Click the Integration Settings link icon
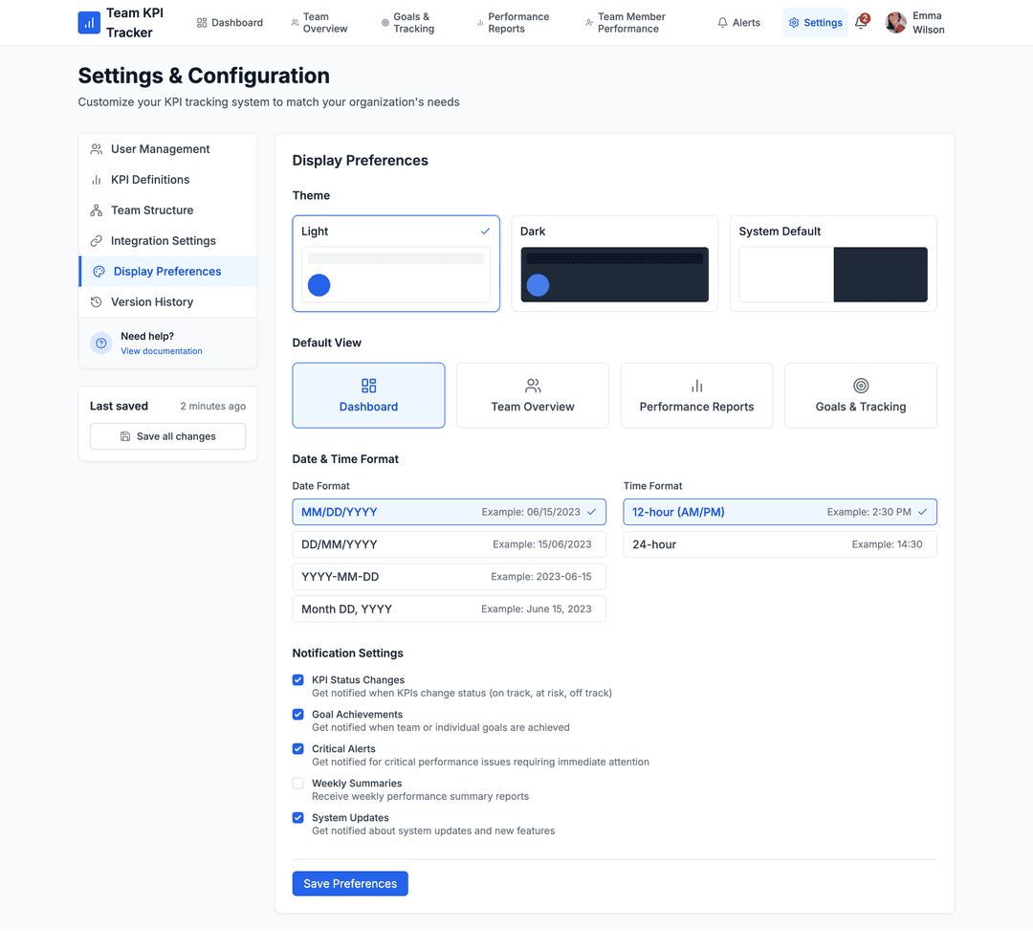This screenshot has height=931, width=1033. 96,240
